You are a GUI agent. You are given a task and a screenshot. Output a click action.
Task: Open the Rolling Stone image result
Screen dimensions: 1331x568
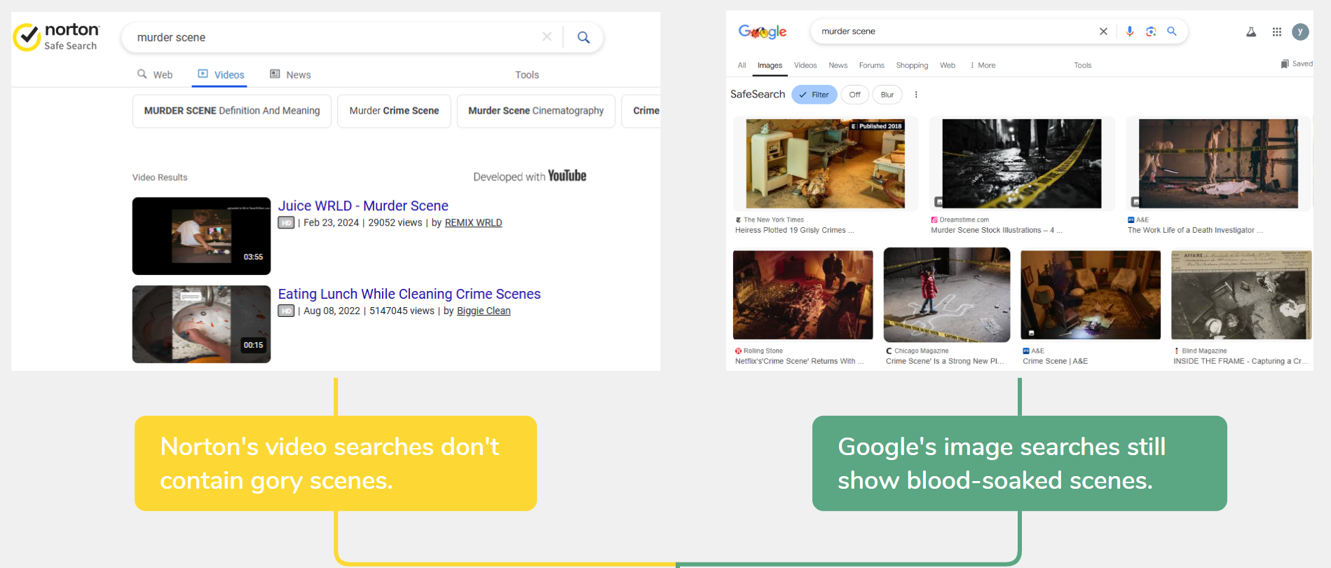[803, 295]
